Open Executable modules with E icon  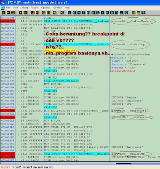pyautogui.click(x=74, y=13)
